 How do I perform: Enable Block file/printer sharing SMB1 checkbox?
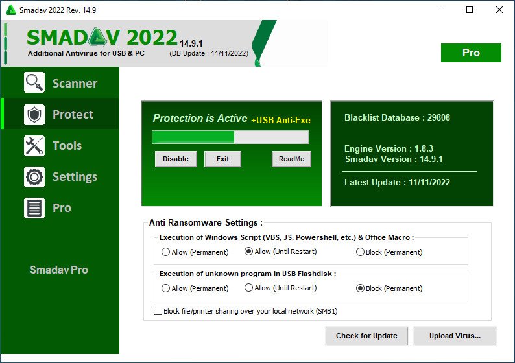pos(158,311)
